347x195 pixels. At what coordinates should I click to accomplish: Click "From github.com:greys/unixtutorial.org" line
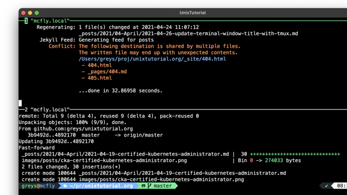point(76,129)
